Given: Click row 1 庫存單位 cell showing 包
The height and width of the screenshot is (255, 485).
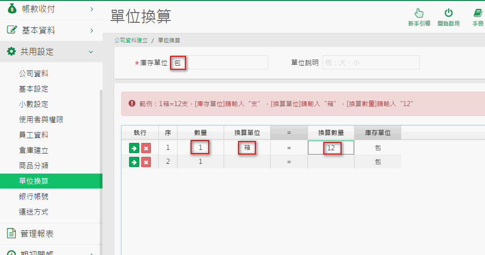Looking at the screenshot, I should tap(378, 148).
